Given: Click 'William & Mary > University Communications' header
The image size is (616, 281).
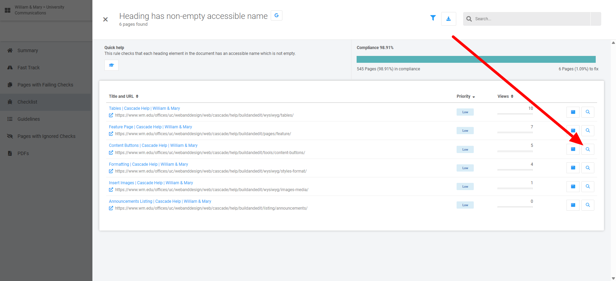Looking at the screenshot, I should [40, 10].
